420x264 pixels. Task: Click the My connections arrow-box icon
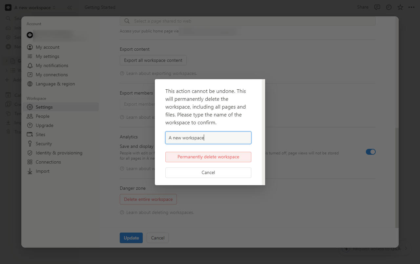30,75
